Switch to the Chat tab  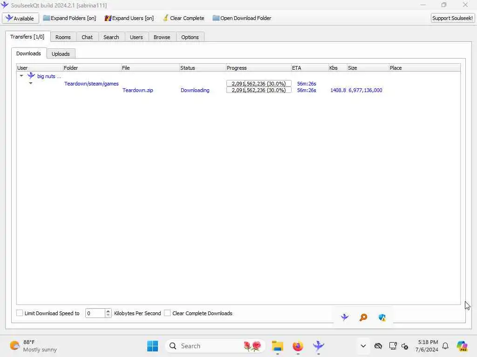(87, 37)
